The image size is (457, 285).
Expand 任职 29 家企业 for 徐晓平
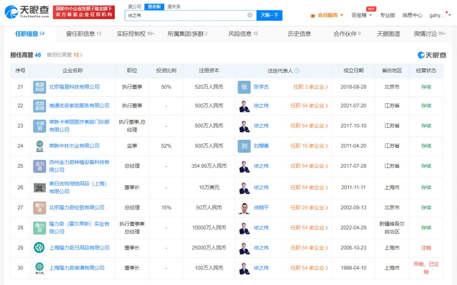(309, 208)
